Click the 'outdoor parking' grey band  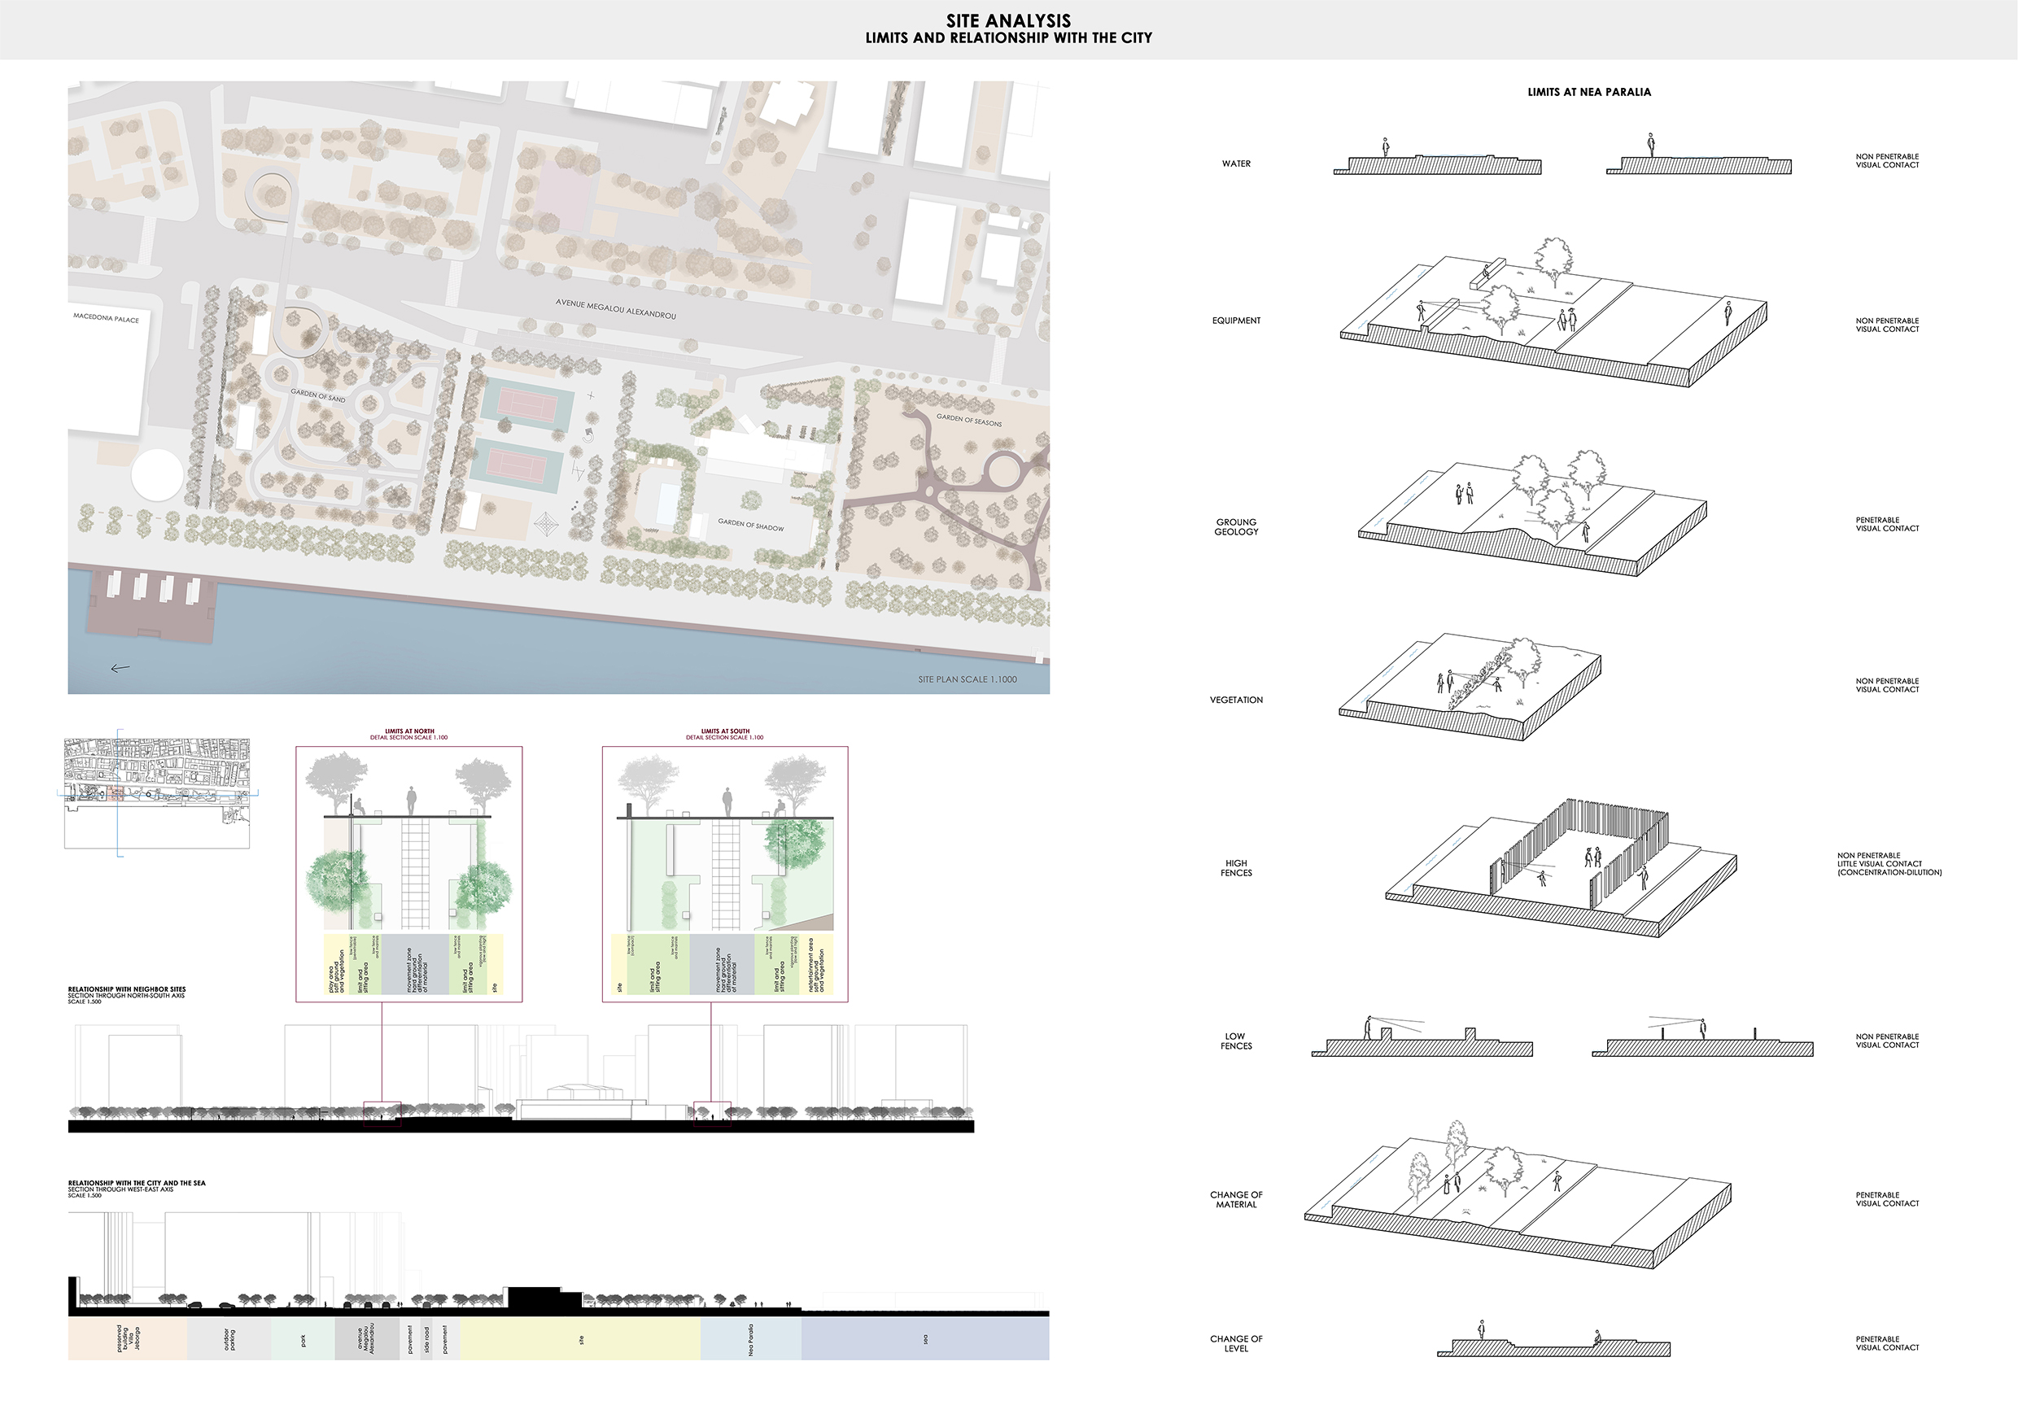229,1338
